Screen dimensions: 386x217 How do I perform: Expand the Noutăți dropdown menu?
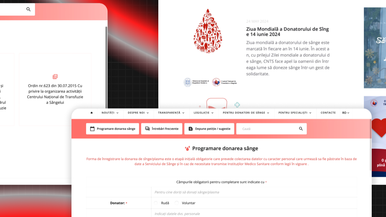(x=110, y=113)
